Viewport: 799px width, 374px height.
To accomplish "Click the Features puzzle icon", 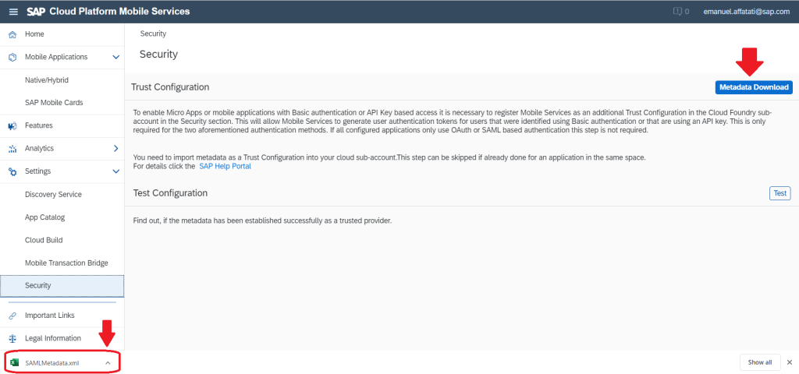I will (13, 125).
